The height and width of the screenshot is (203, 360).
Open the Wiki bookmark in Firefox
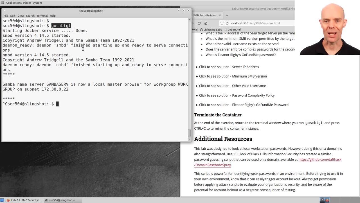tap(195, 30)
